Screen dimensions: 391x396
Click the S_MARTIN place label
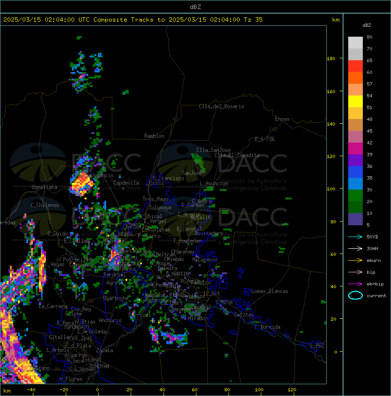tap(177, 274)
